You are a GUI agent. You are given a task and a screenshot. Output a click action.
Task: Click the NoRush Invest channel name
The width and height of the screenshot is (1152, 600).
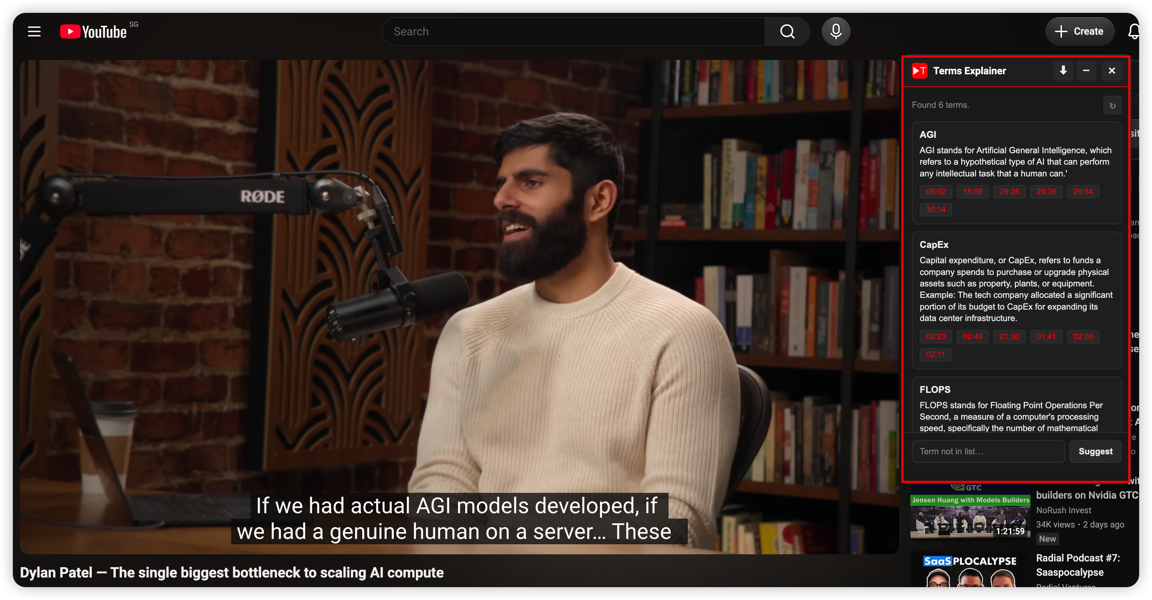tap(1063, 510)
